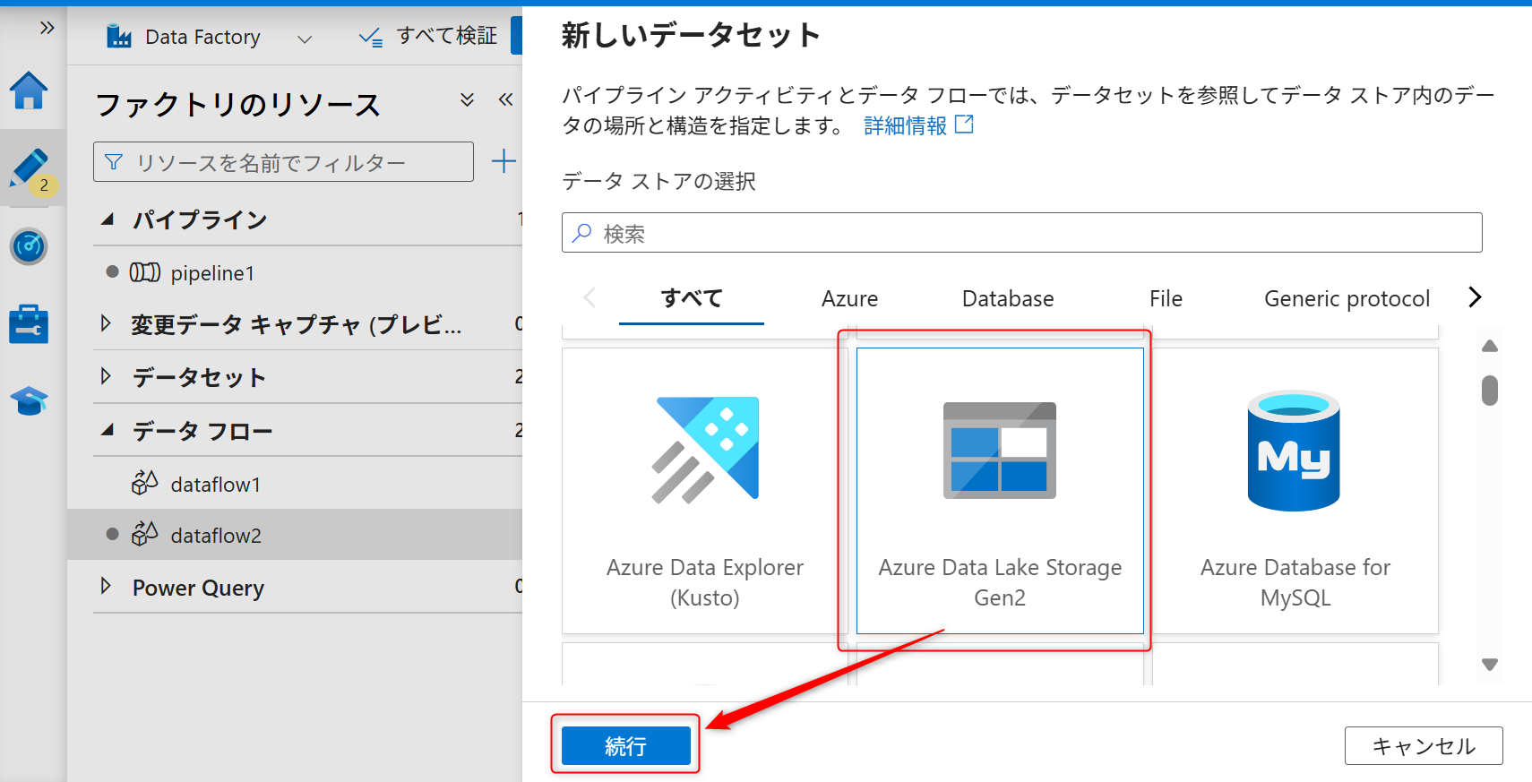This screenshot has height=782, width=1532.
Task: Click the 続行 continue button
Action: (x=625, y=746)
